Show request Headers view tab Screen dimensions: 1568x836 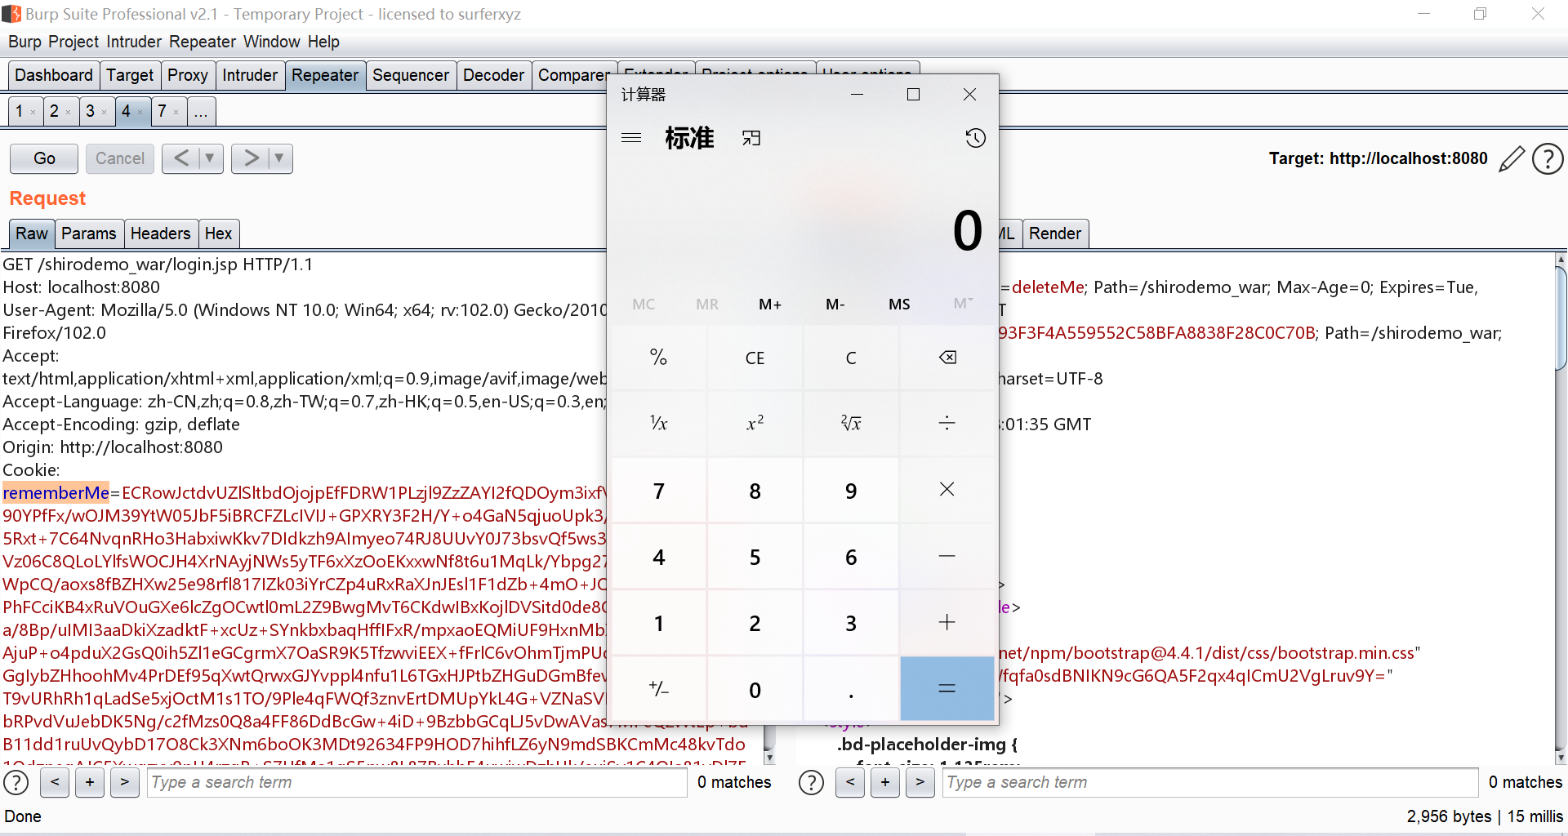click(x=160, y=233)
